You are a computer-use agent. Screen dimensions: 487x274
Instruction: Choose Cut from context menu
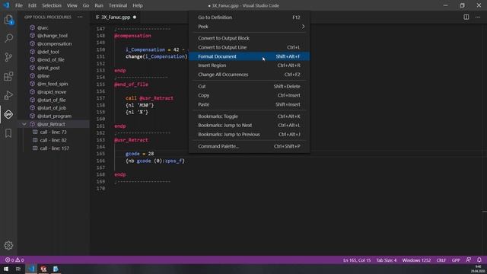[x=249, y=86]
